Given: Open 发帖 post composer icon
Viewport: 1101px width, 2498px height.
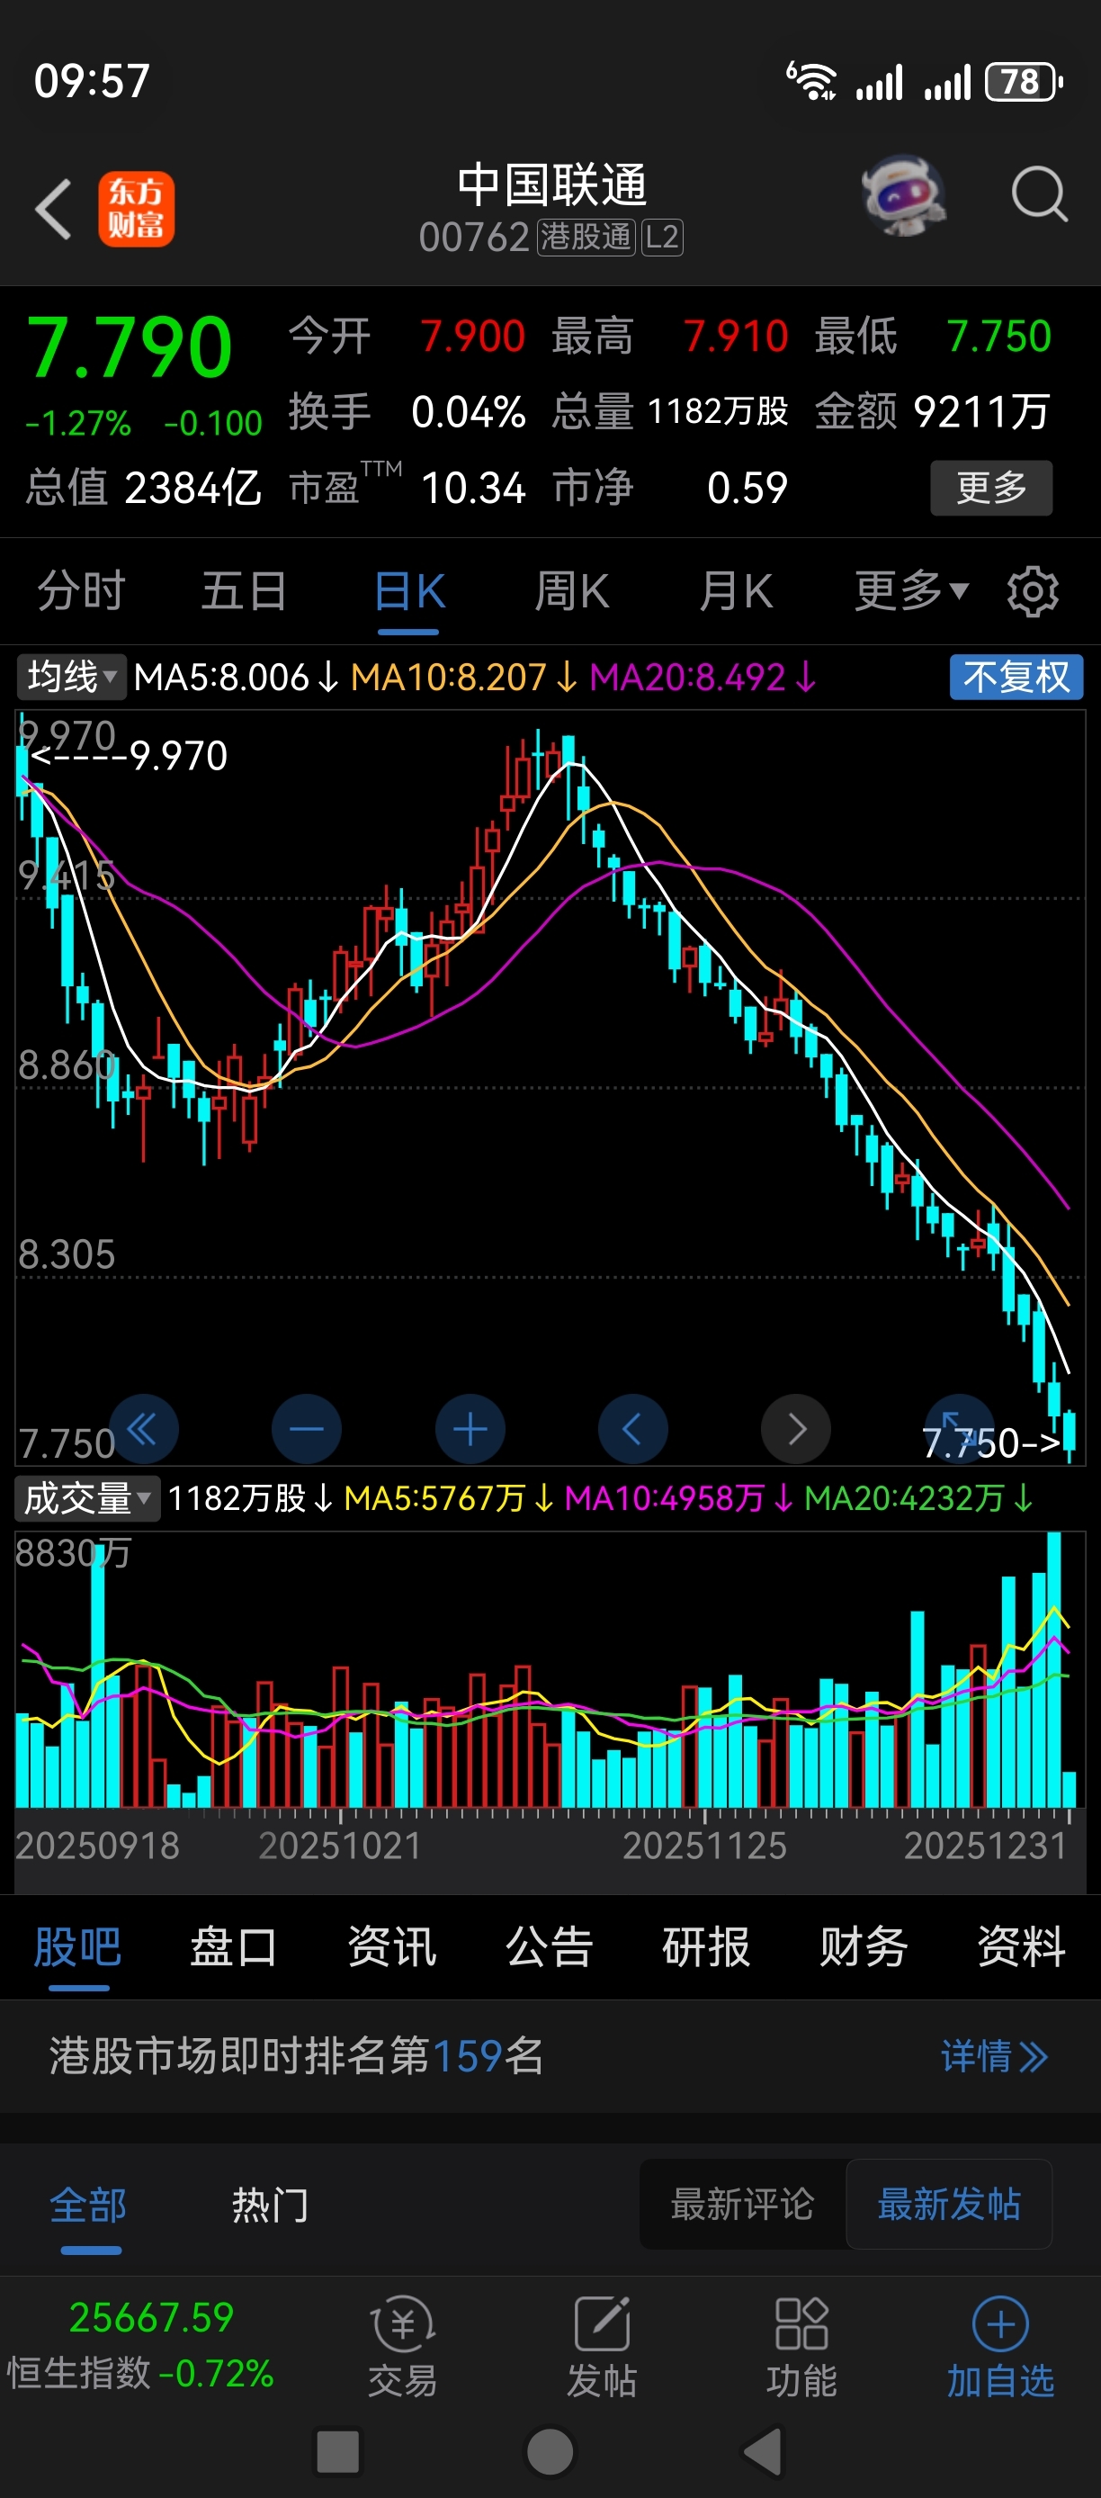Looking at the screenshot, I should 602,2346.
